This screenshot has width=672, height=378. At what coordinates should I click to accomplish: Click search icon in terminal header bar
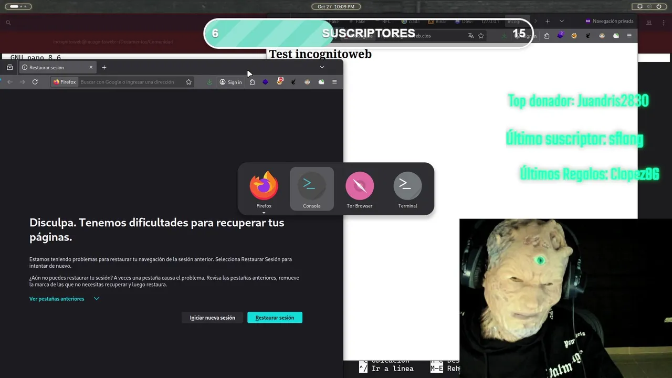(x=8, y=23)
